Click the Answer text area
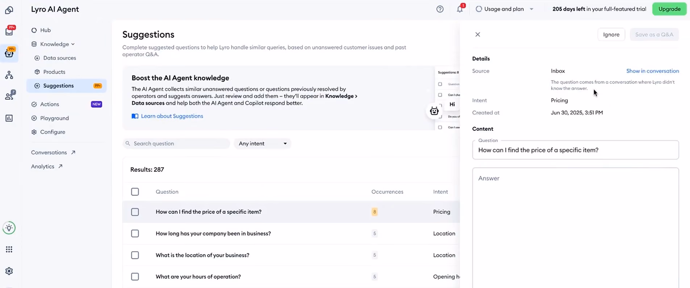 pos(576,228)
